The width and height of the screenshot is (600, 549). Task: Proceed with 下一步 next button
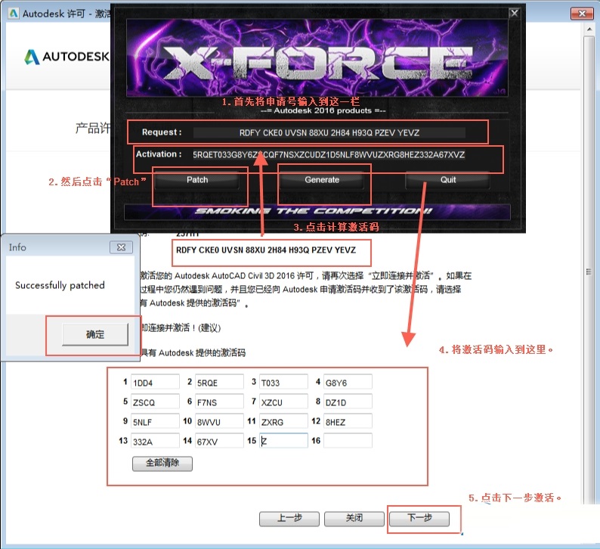tap(419, 519)
